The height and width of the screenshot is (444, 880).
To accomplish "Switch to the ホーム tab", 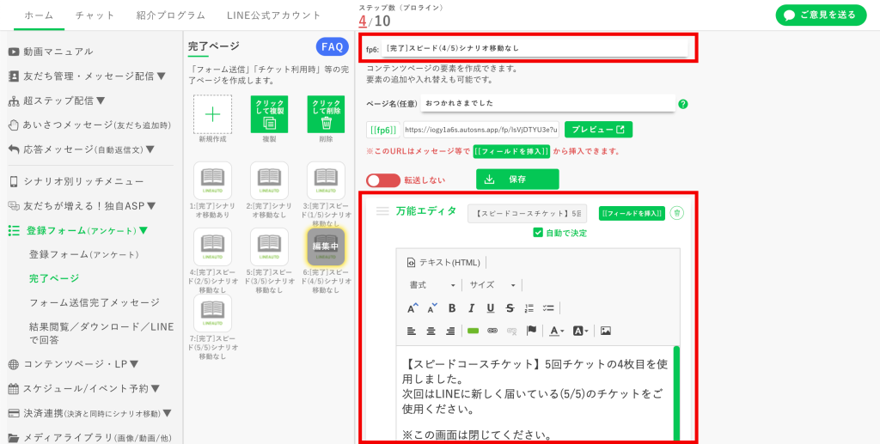I will pos(39,15).
